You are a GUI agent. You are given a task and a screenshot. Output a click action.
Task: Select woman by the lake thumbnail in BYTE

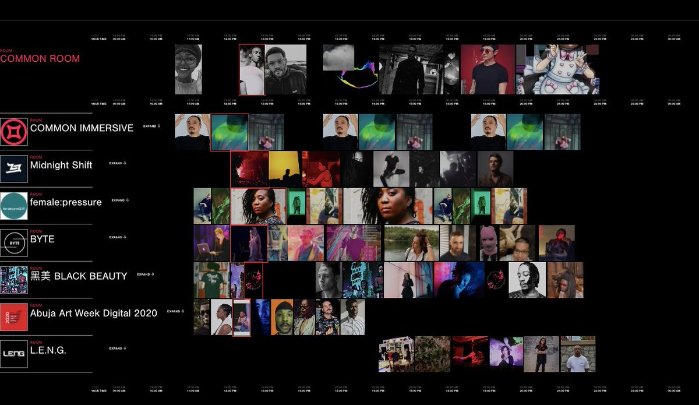(x=410, y=243)
